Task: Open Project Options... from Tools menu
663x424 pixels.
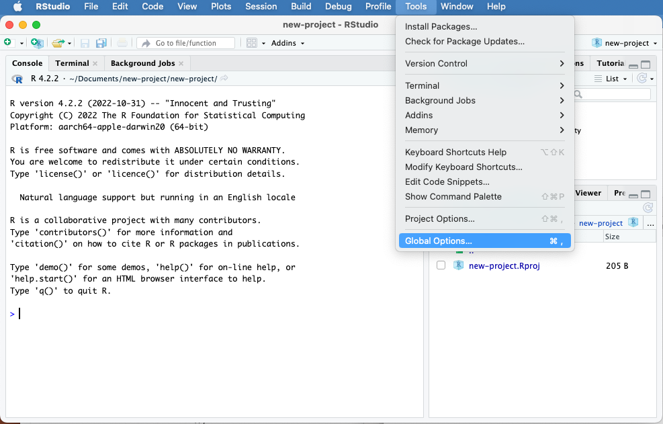Action: tap(484, 219)
